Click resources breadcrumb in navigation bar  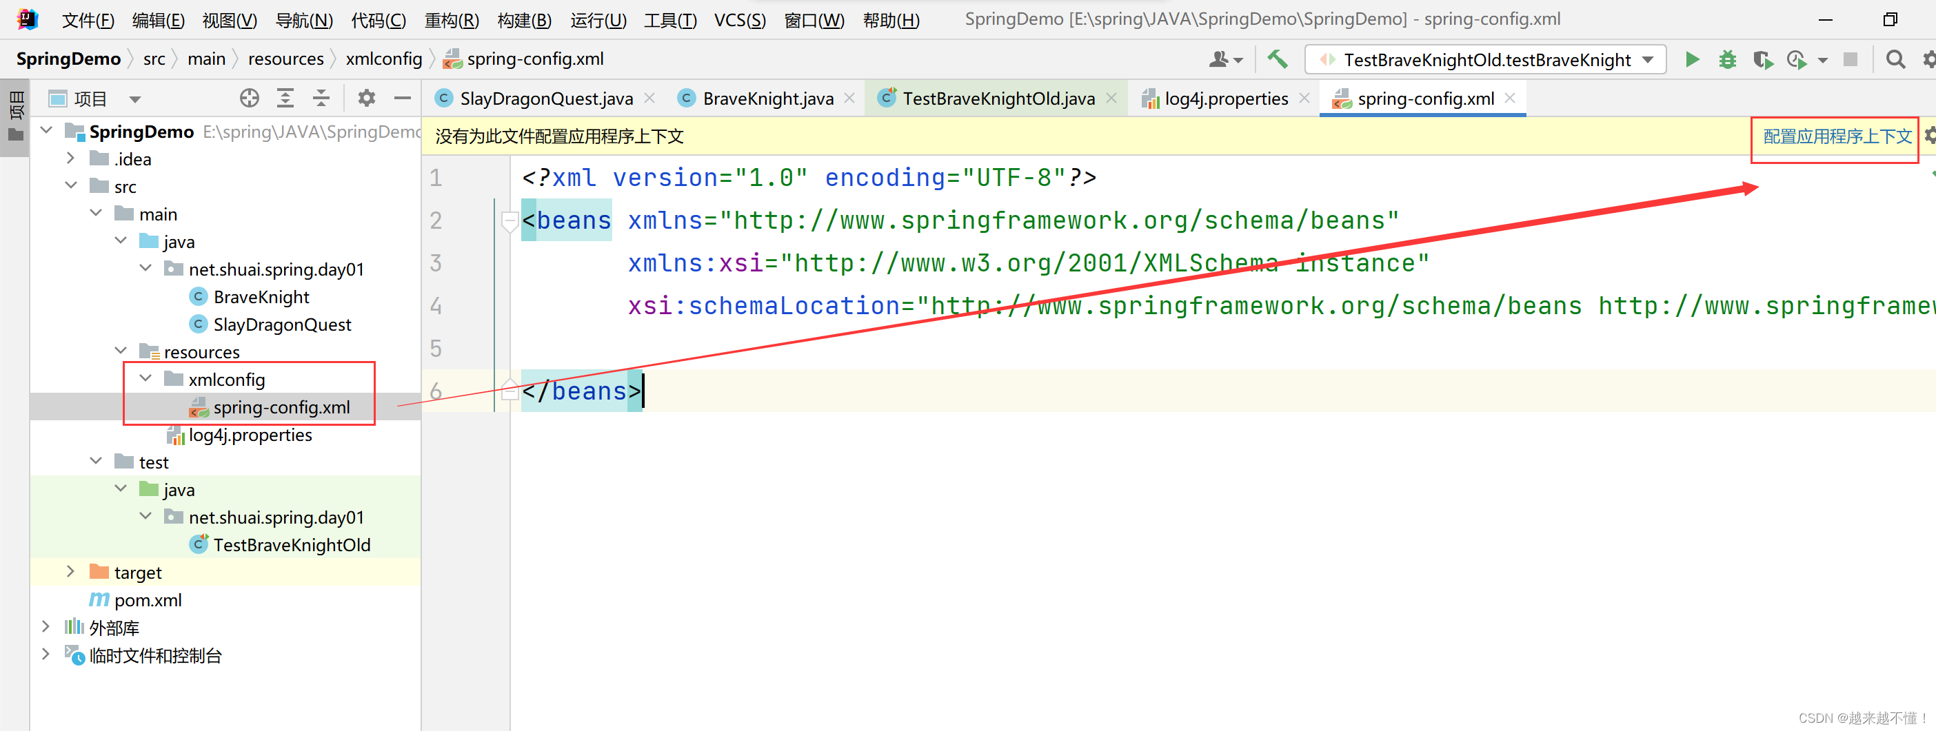[285, 59]
